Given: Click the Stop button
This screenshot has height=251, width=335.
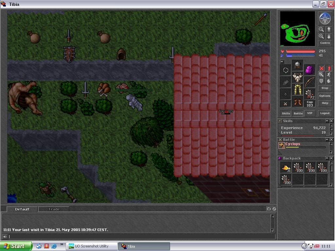Looking at the screenshot, I should tap(325, 88).
